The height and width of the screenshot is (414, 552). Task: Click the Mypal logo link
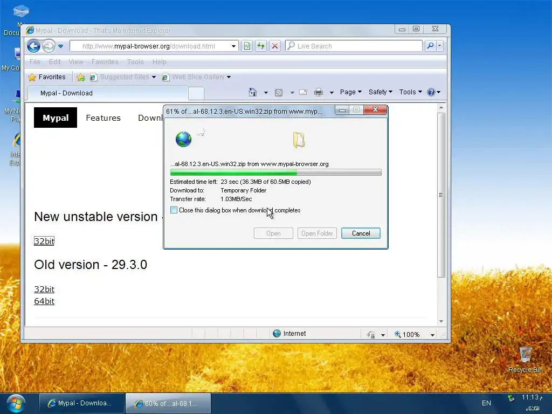pyautogui.click(x=56, y=118)
